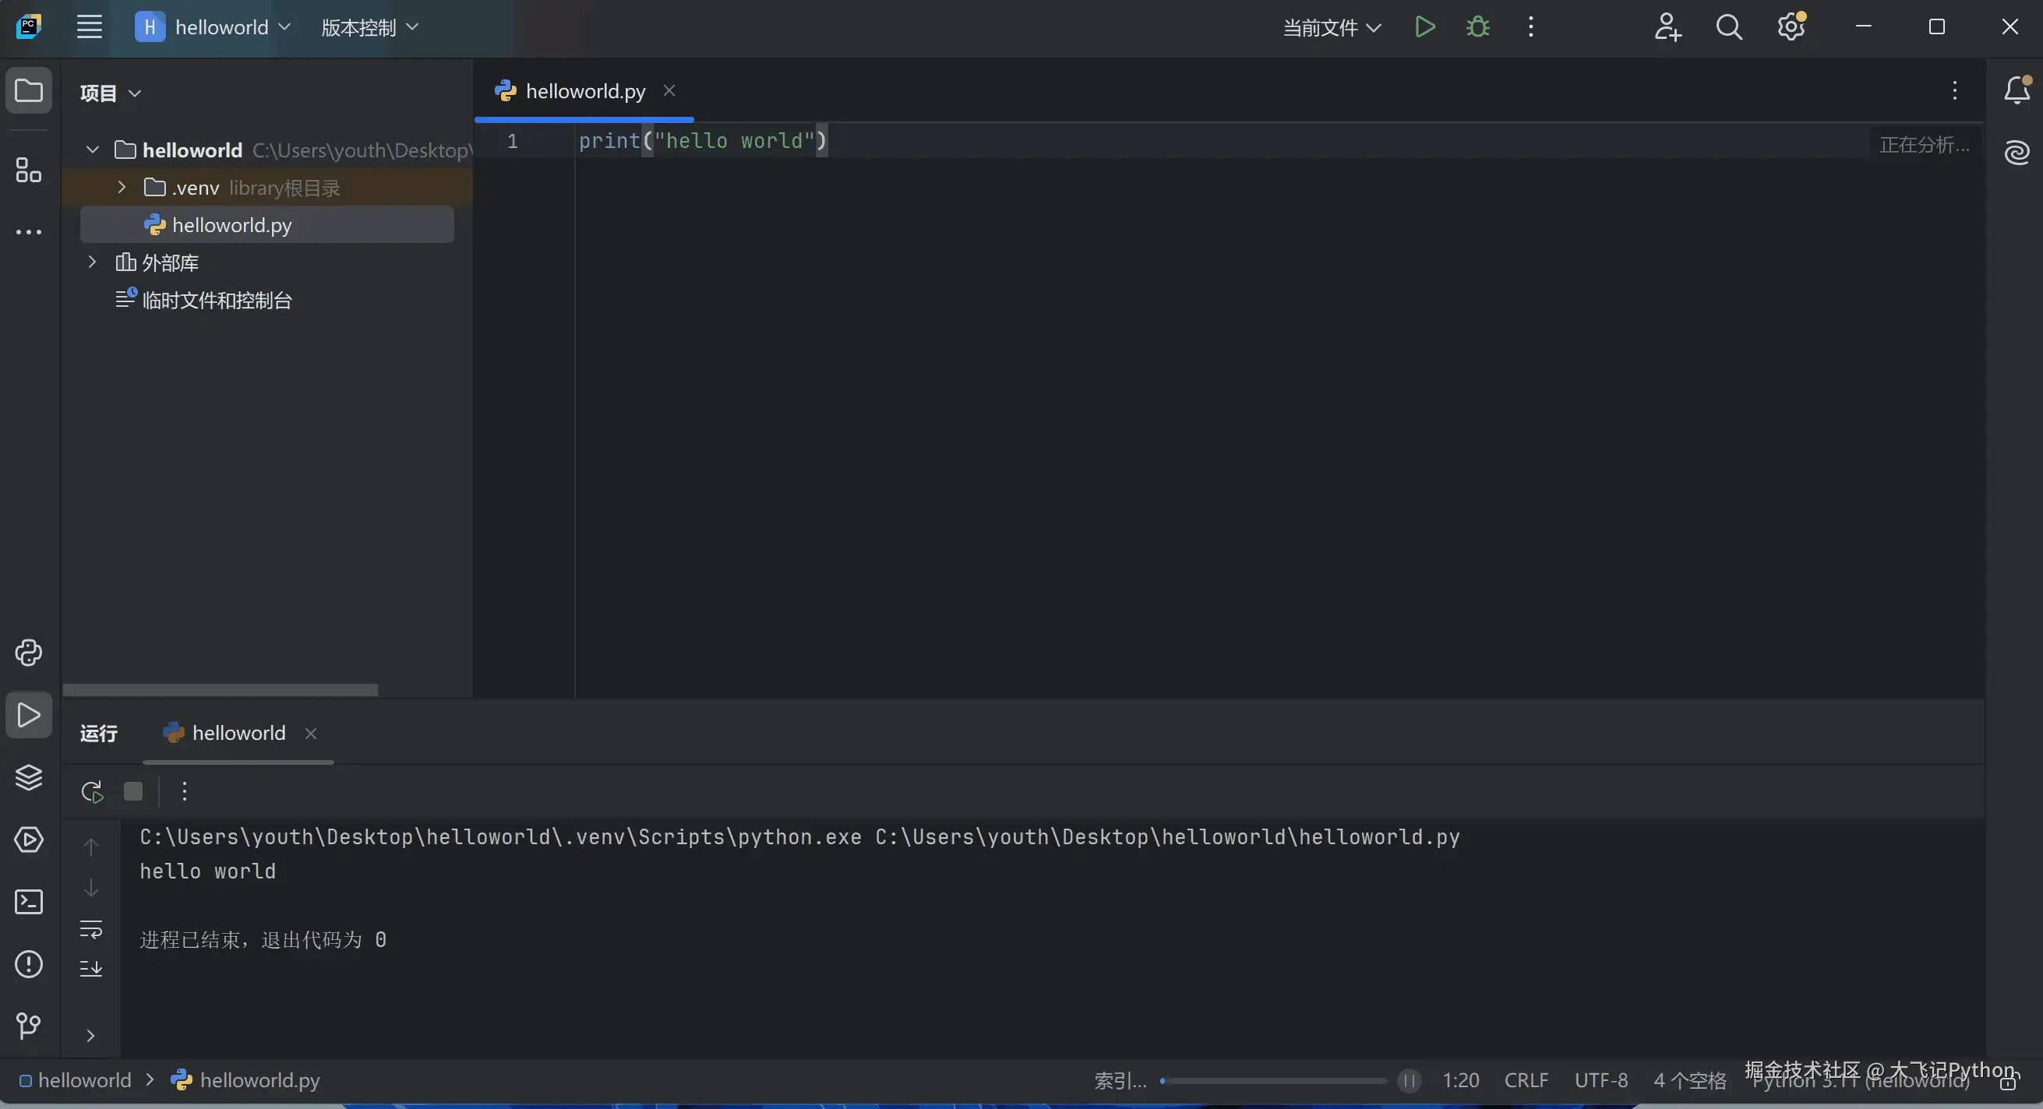The height and width of the screenshot is (1109, 2043).
Task: Click the CRLF line separator button
Action: pyautogui.click(x=1526, y=1080)
